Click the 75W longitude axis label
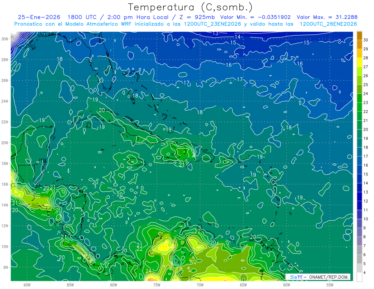 [157, 285]
